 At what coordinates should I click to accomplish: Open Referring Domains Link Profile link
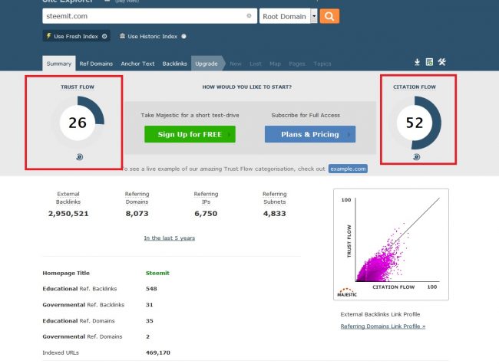[382, 326]
